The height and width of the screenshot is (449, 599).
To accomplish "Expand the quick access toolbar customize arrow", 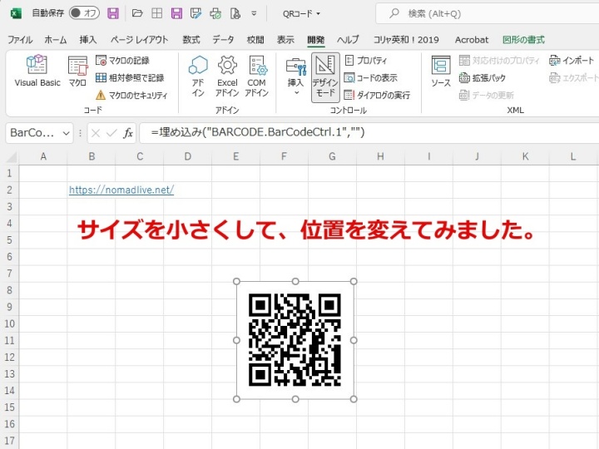I will (x=254, y=13).
